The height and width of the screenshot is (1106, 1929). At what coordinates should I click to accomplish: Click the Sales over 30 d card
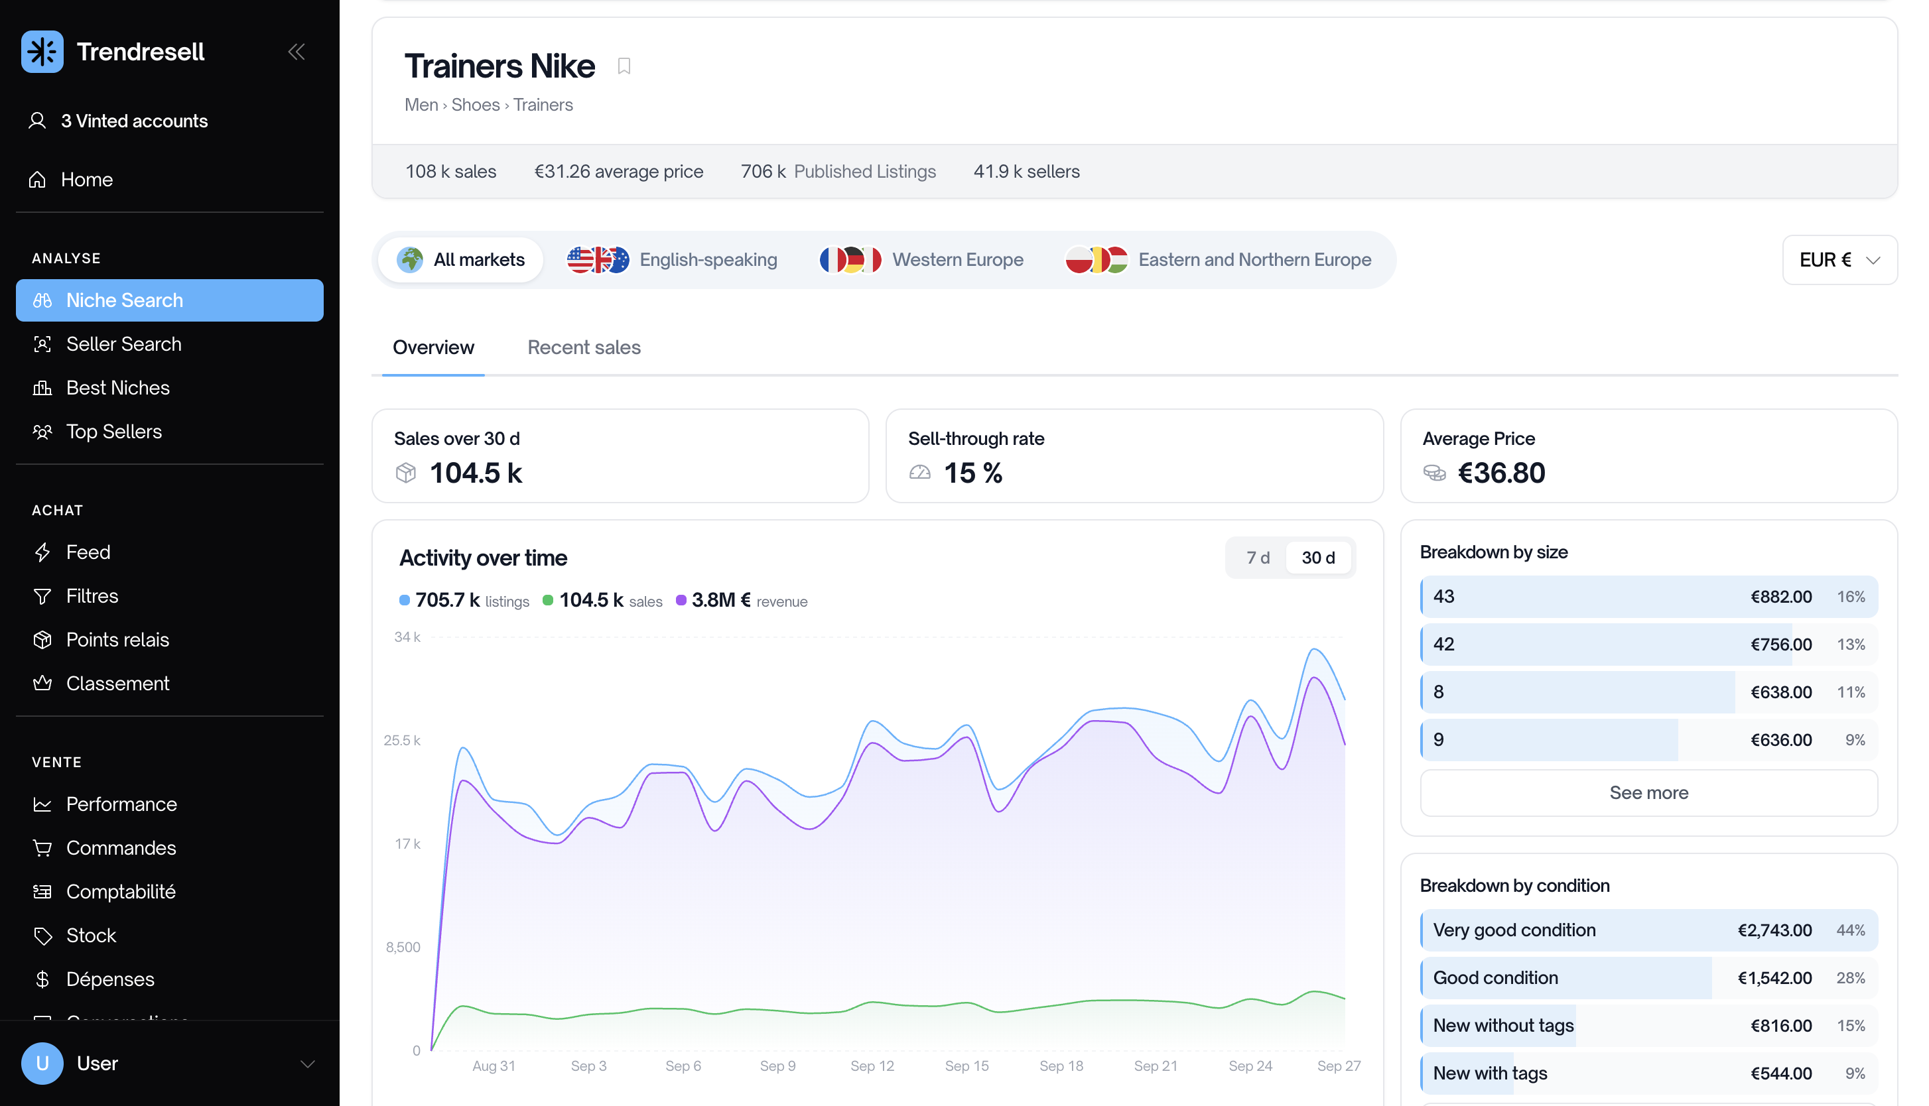coord(620,456)
